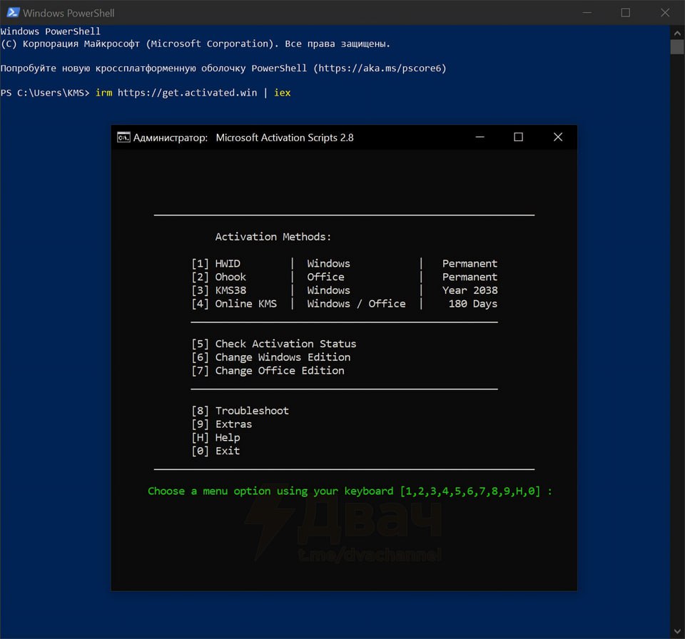Click 'Windows / Office' in Online KMS row
This screenshot has width=685, height=639.
pos(356,304)
